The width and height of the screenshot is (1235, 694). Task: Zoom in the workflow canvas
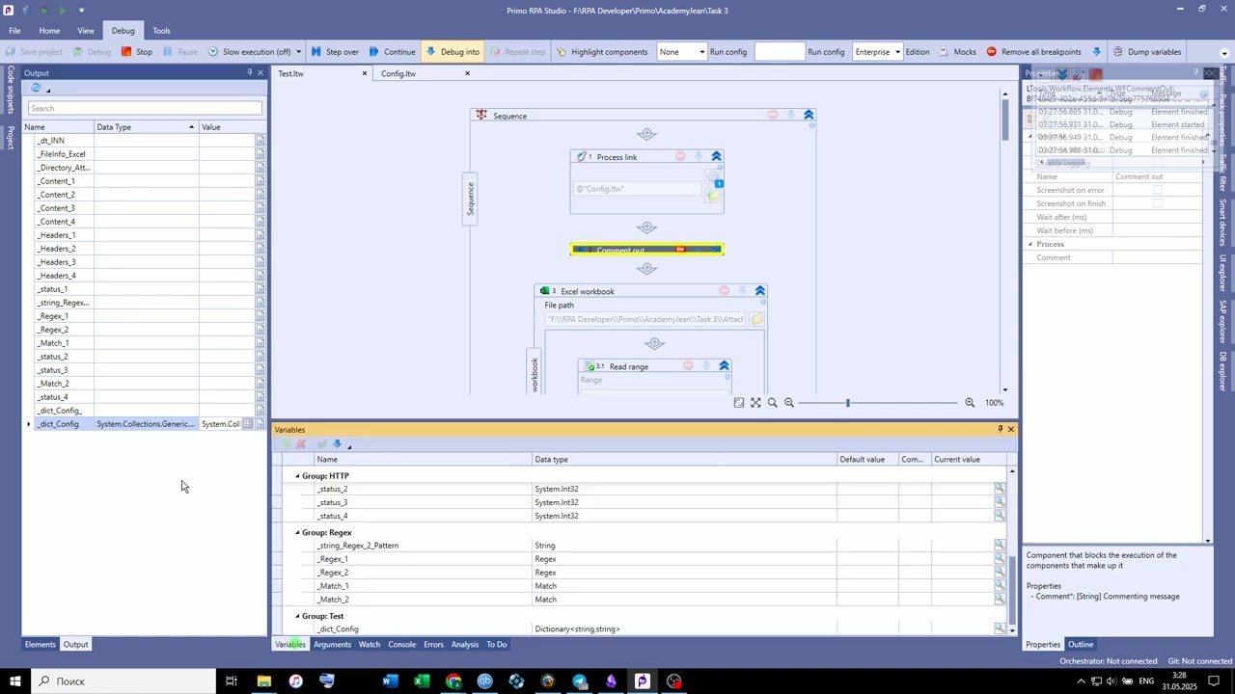(x=970, y=403)
